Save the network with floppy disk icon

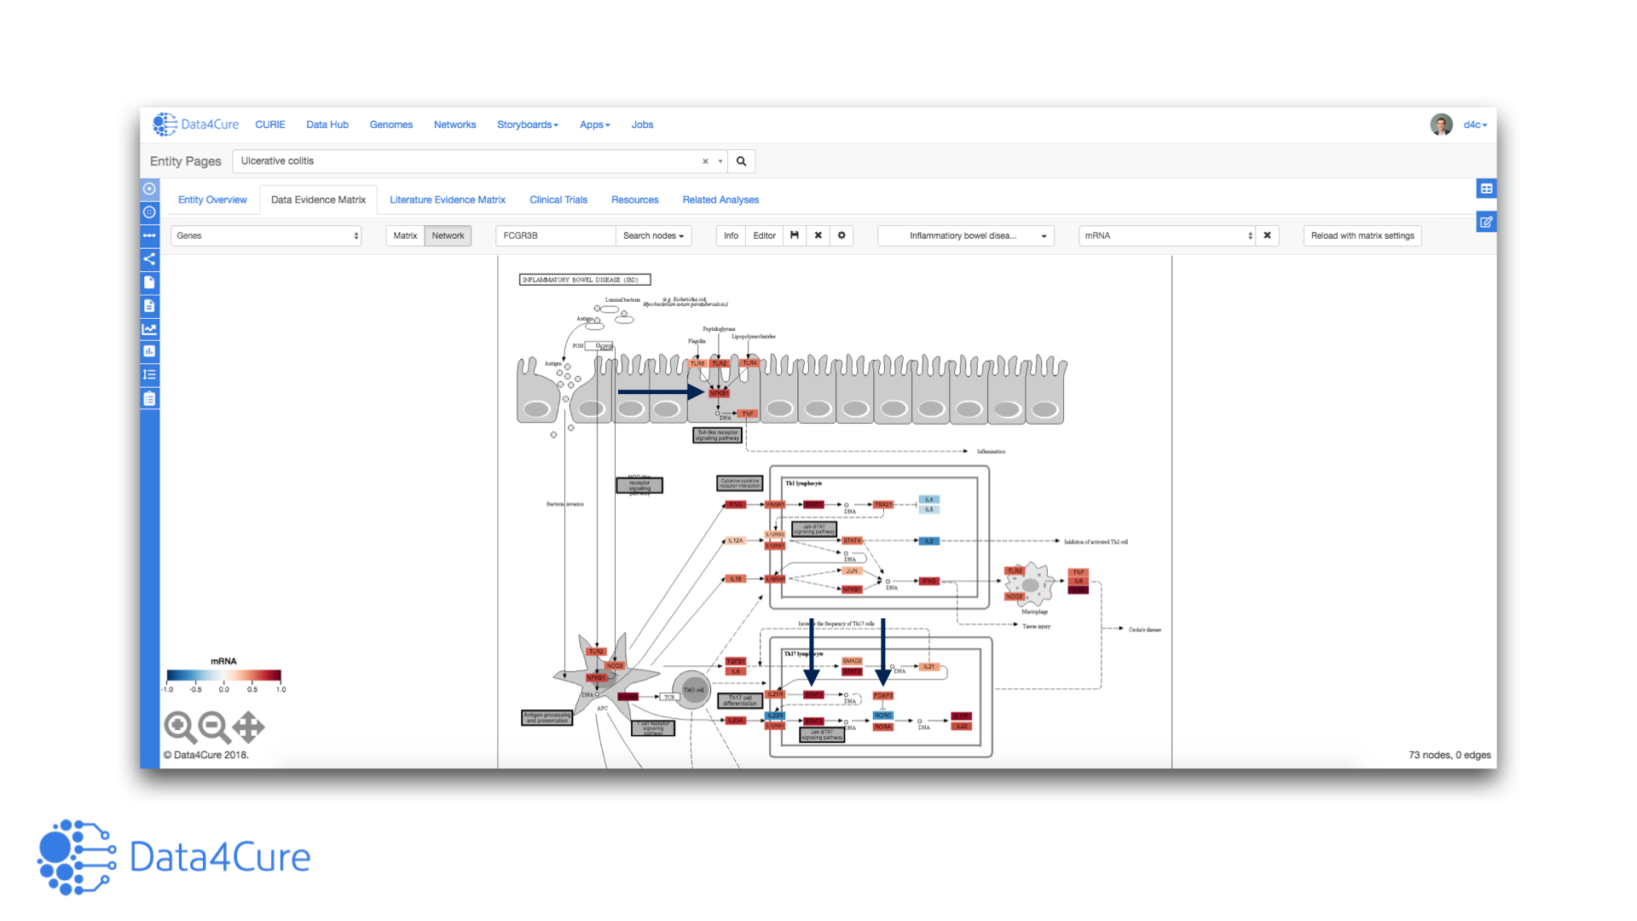tap(795, 235)
